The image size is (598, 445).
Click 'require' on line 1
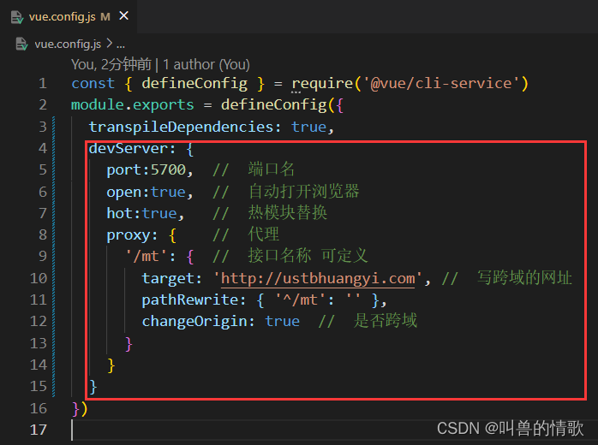(x=322, y=84)
